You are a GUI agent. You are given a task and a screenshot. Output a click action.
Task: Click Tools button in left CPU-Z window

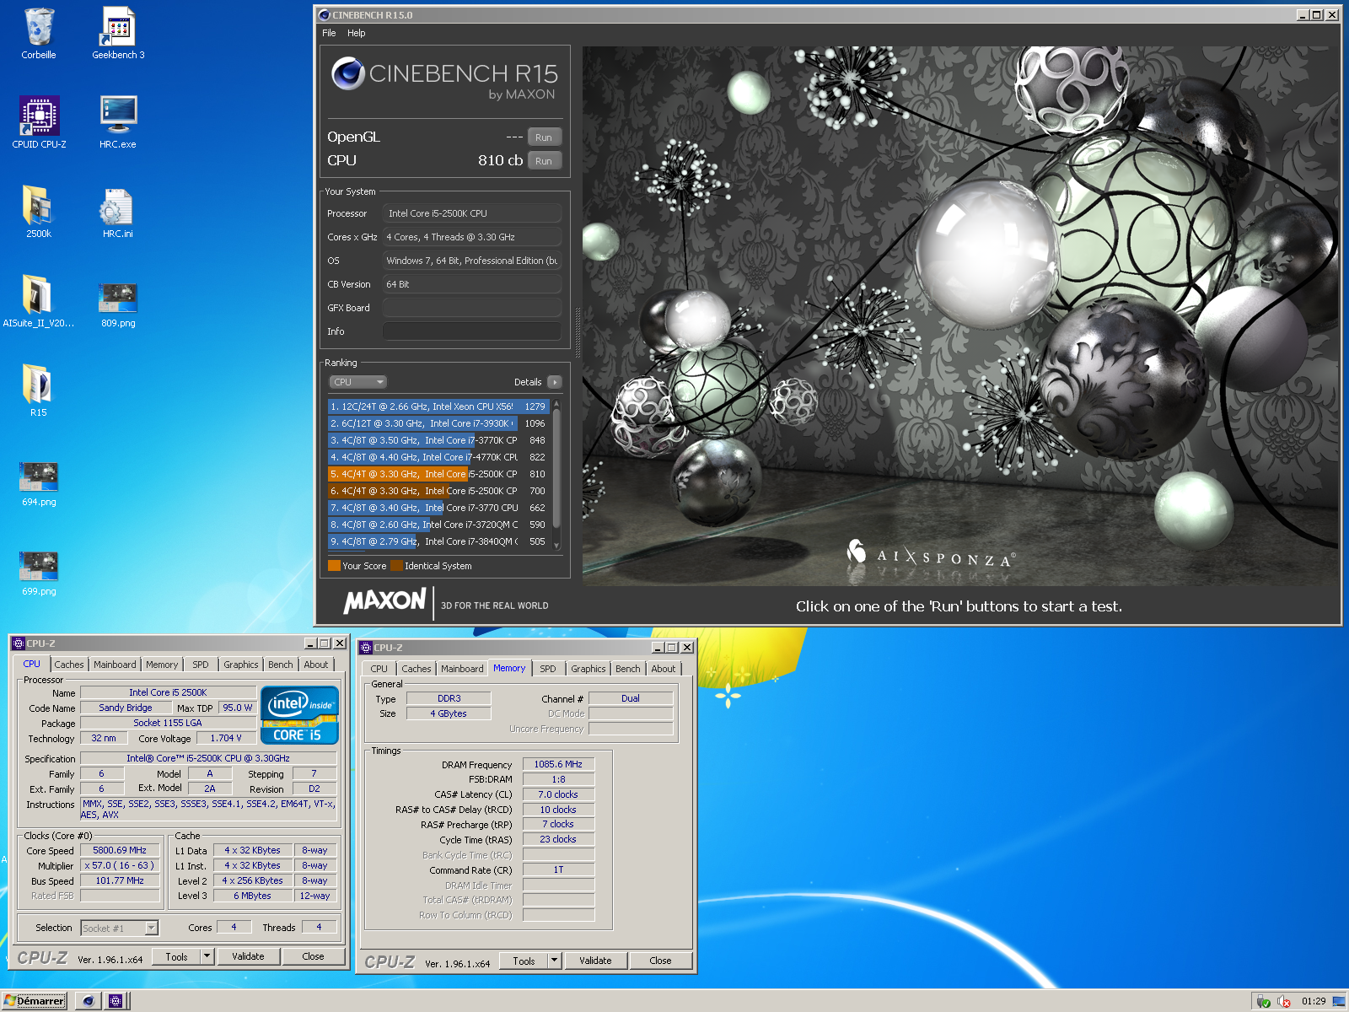(x=176, y=957)
